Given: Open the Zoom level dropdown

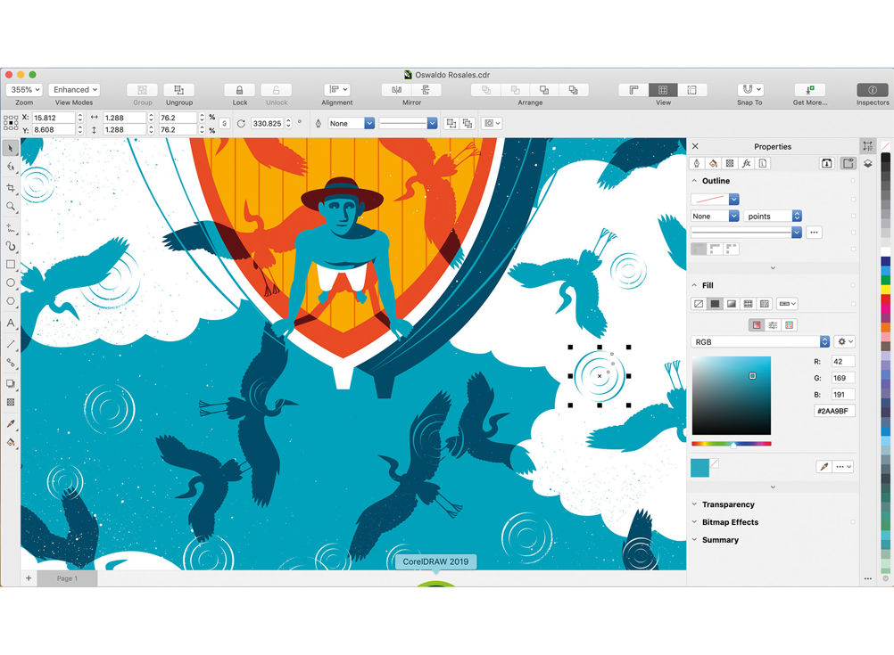Looking at the screenshot, I should click(x=24, y=90).
